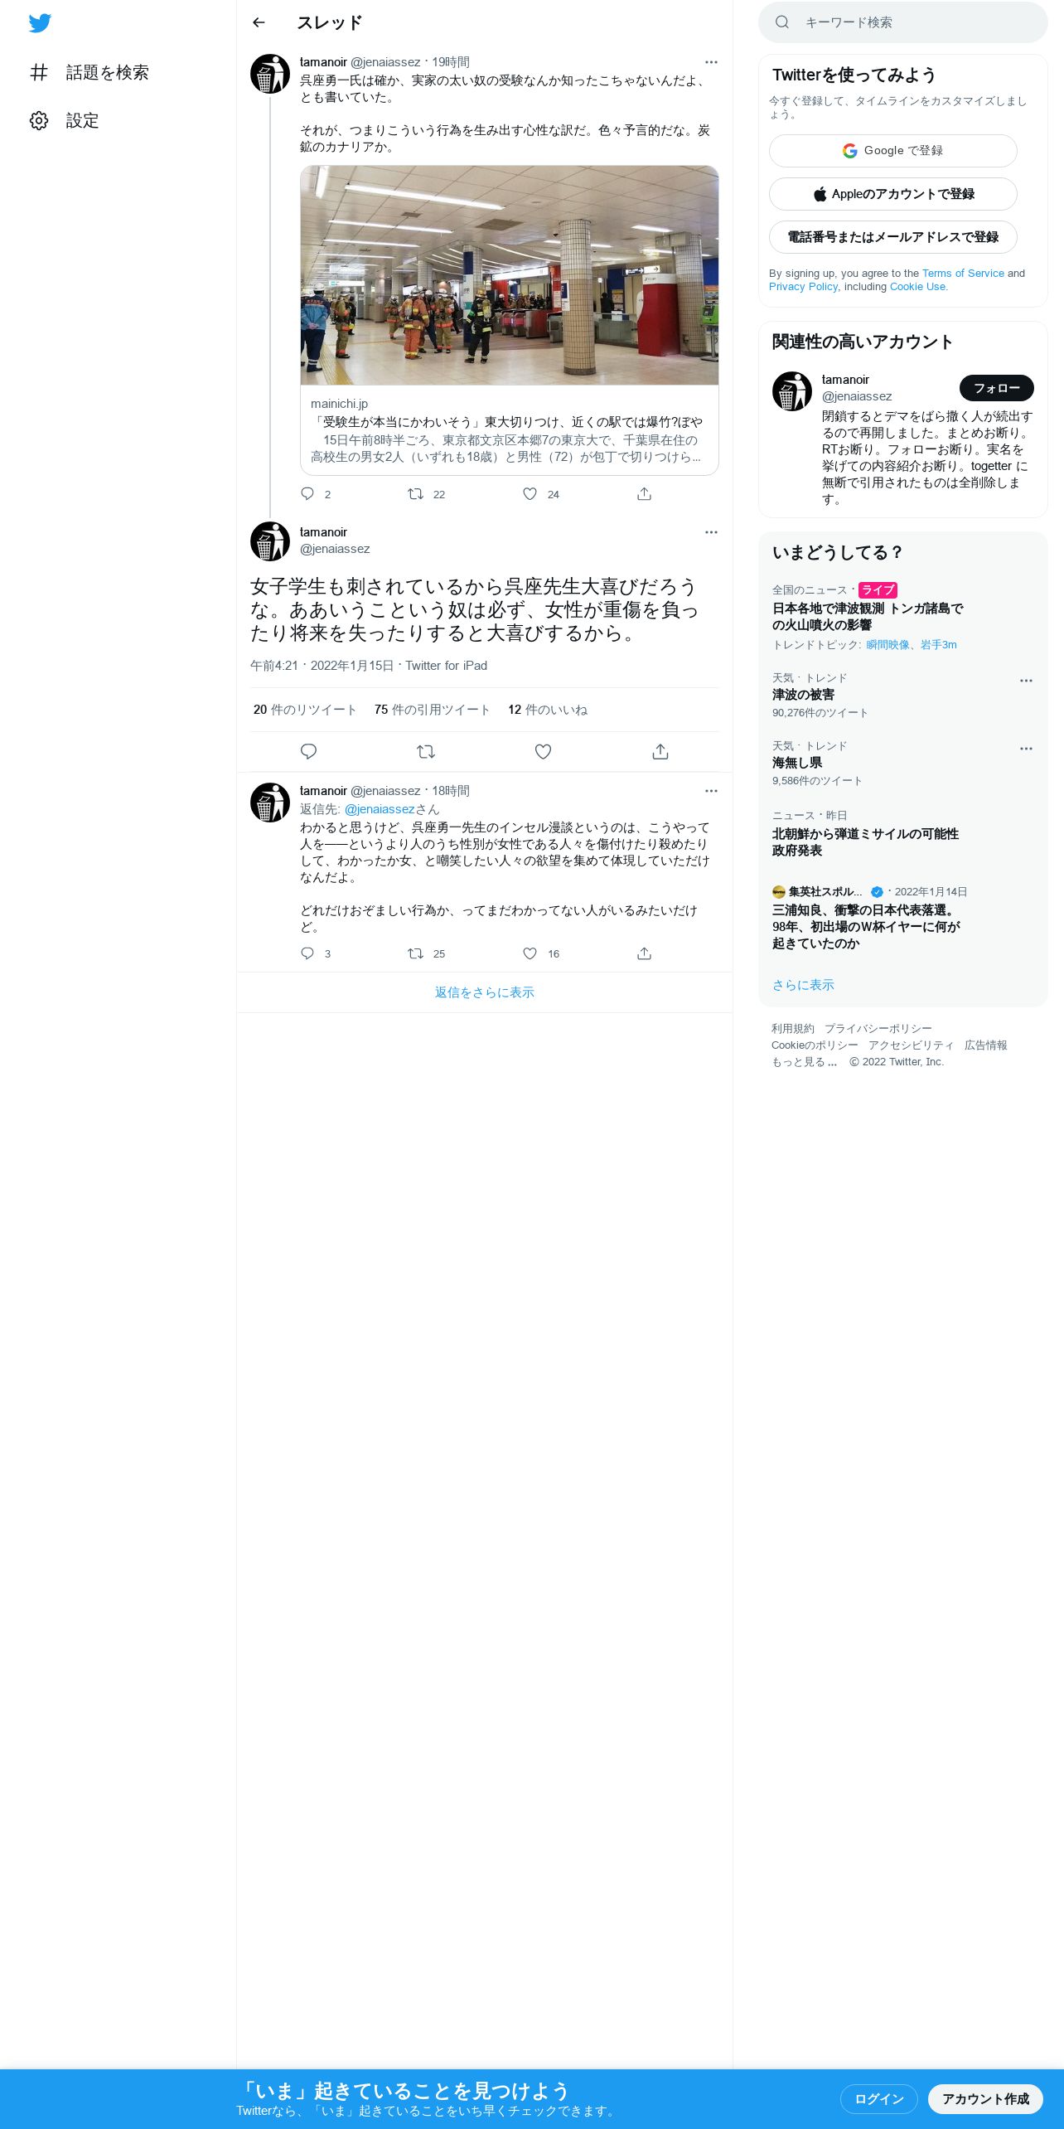Retweet the first tweet showing 22 retweets
The height and width of the screenshot is (2129, 1064).
416,494
